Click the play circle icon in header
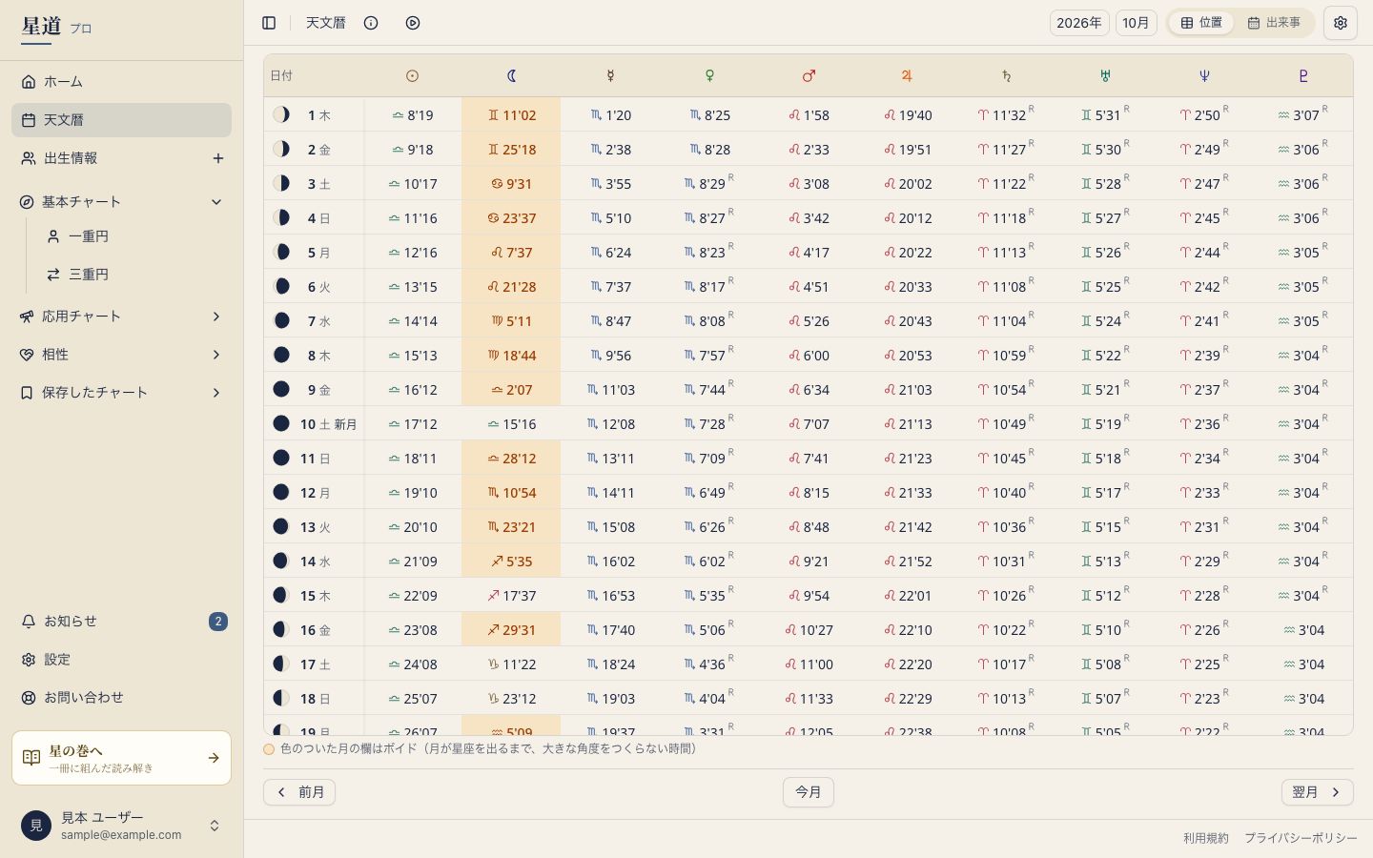 pyautogui.click(x=413, y=23)
